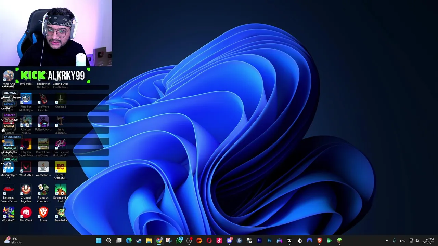The height and width of the screenshot is (246, 438).
Task: Open Task View on the taskbar
Action: [x=119, y=241]
